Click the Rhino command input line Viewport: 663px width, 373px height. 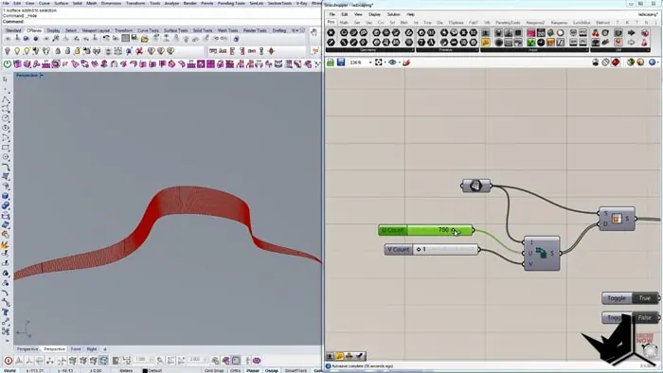161,21
